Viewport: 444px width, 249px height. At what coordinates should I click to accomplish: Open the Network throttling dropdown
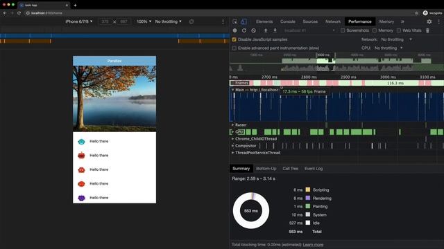tap(396, 39)
